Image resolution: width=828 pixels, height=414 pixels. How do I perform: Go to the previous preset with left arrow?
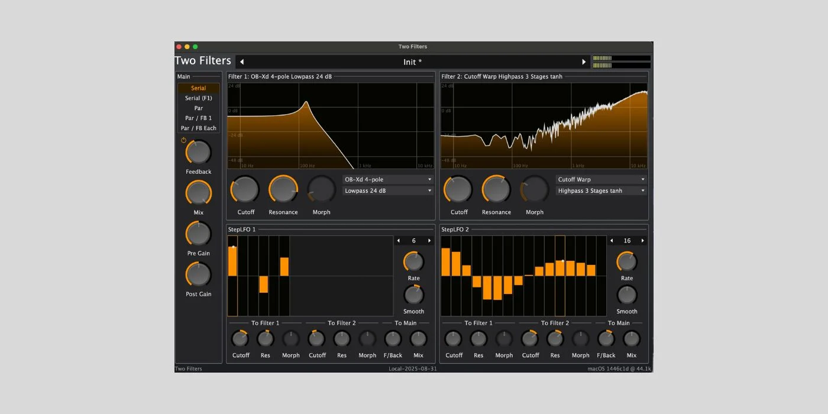[242, 62]
